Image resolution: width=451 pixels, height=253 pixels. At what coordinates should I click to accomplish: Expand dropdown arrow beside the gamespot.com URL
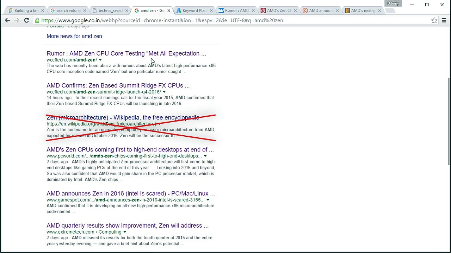(208, 200)
